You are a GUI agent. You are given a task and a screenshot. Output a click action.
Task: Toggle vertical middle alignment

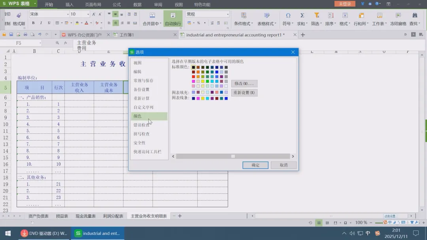click(x=115, y=14)
